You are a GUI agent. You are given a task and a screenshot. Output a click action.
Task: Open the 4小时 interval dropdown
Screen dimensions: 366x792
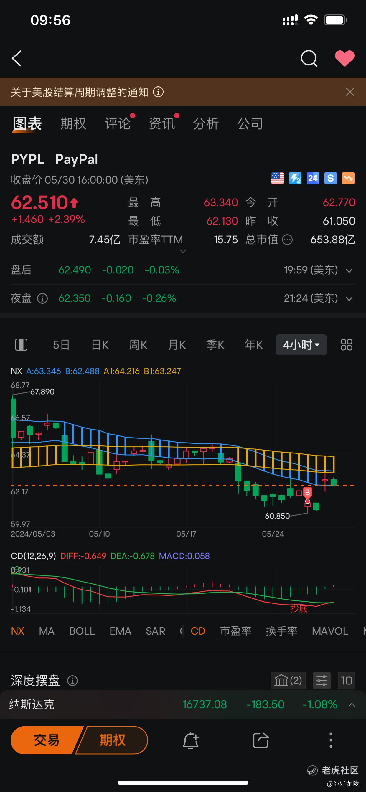pyautogui.click(x=301, y=345)
